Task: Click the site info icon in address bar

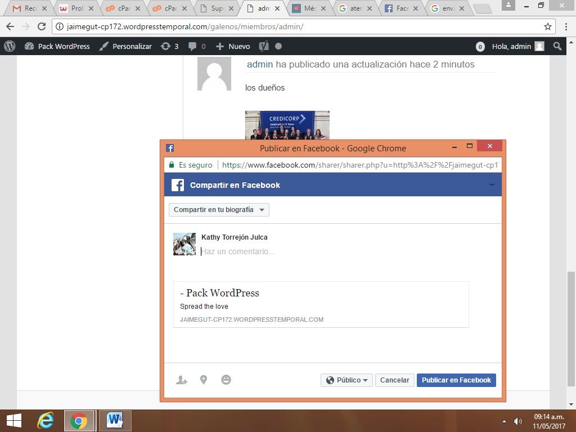Action: pos(60,26)
